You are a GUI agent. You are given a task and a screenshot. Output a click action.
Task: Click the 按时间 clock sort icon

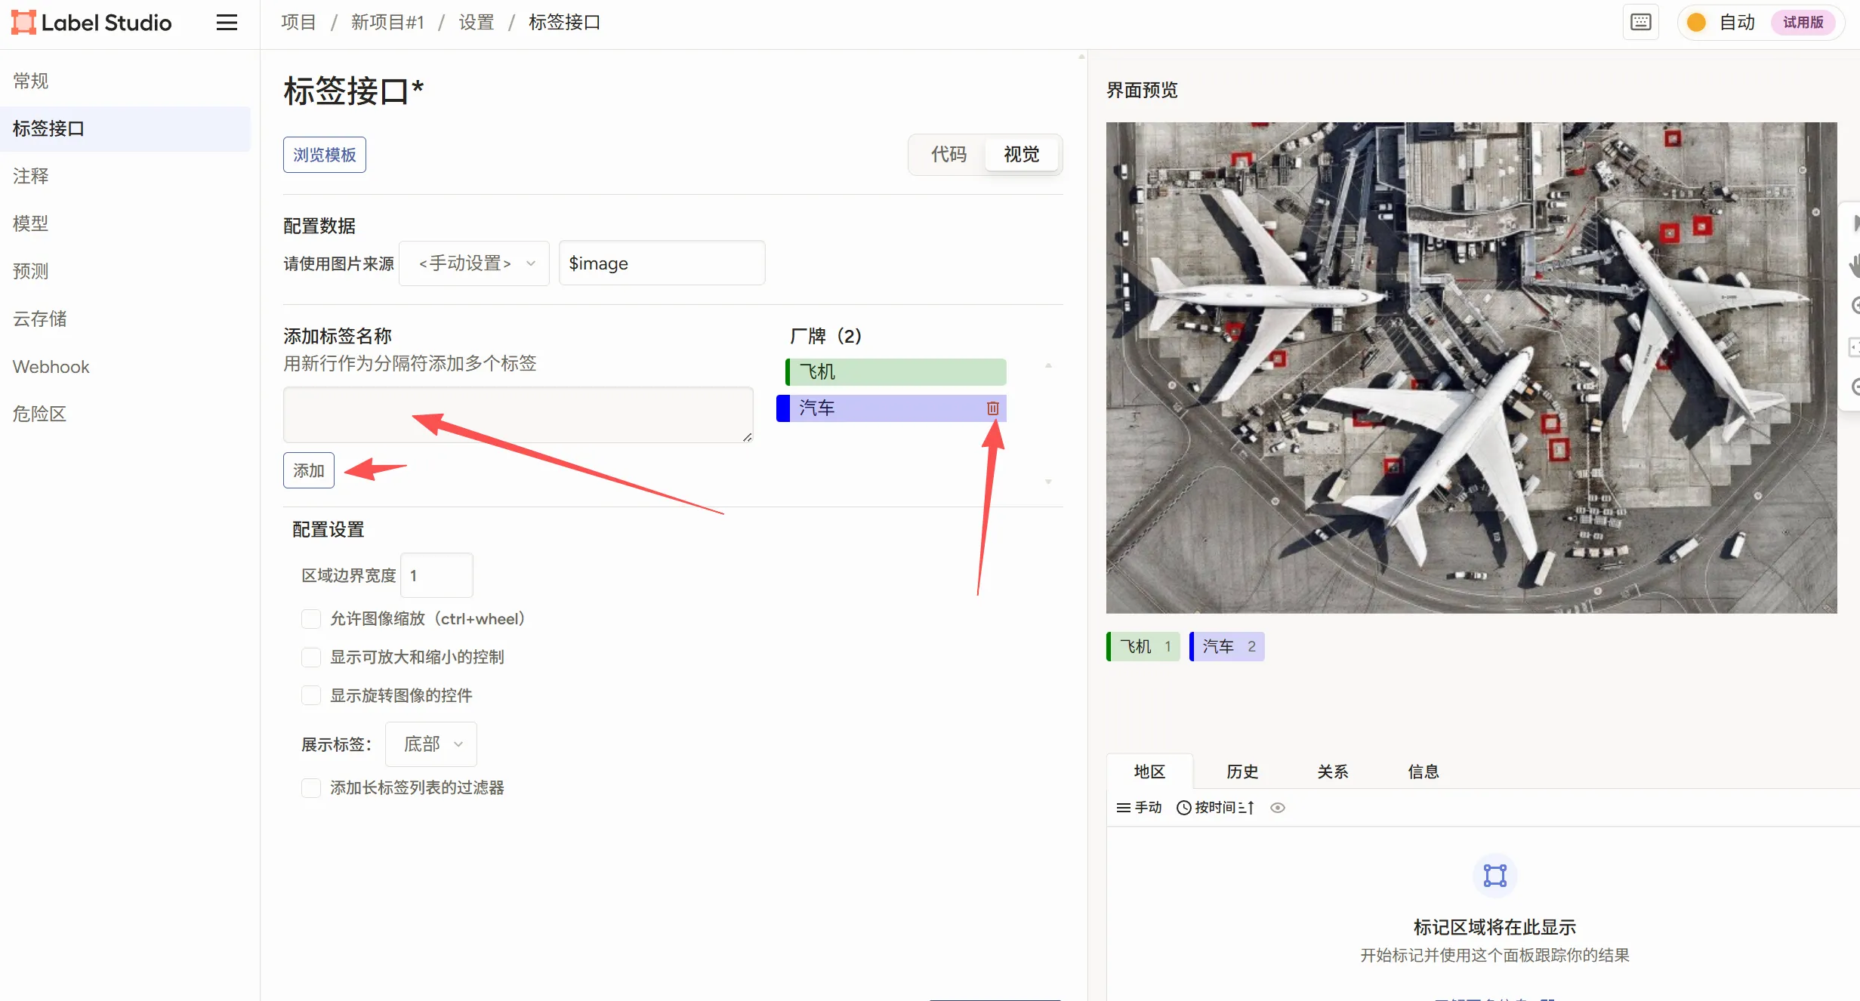point(1183,808)
